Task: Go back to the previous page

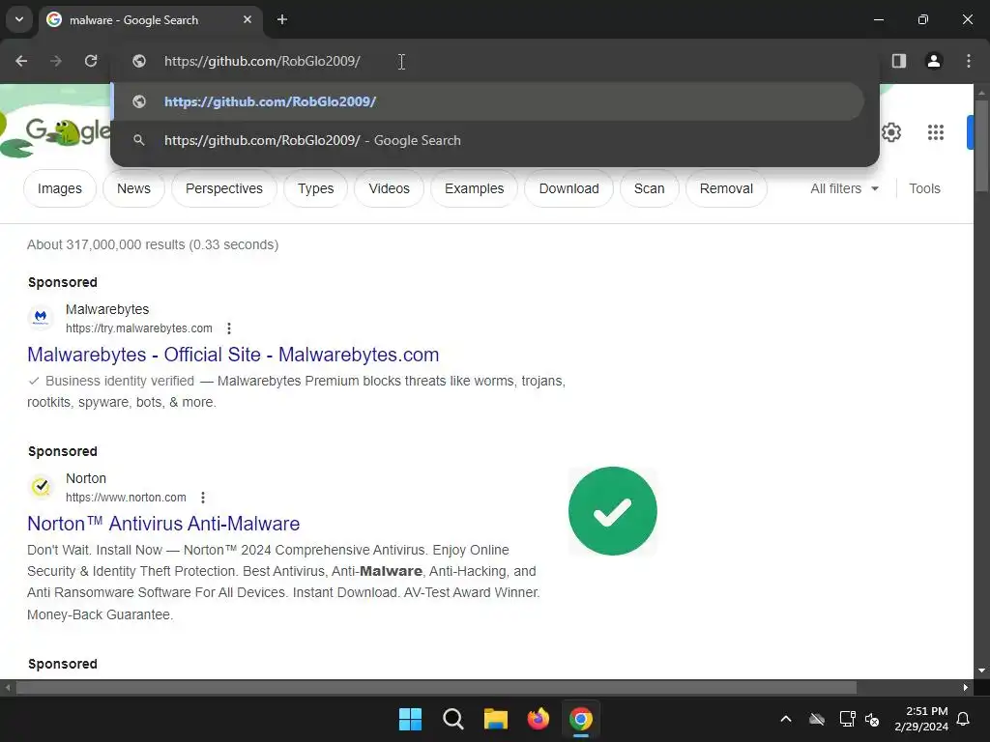Action: 21,61
